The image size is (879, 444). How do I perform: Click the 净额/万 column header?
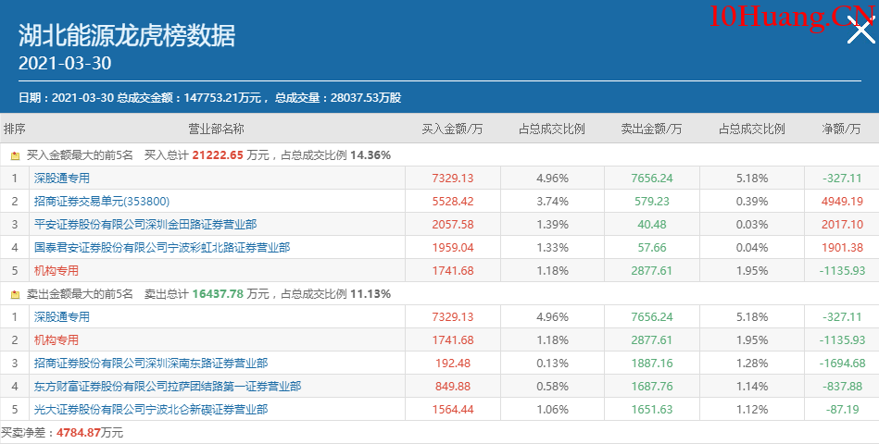tap(840, 129)
